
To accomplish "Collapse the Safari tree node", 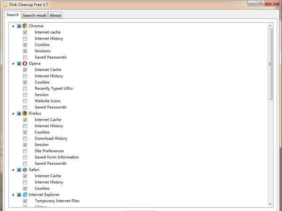I will [x=13, y=170].
